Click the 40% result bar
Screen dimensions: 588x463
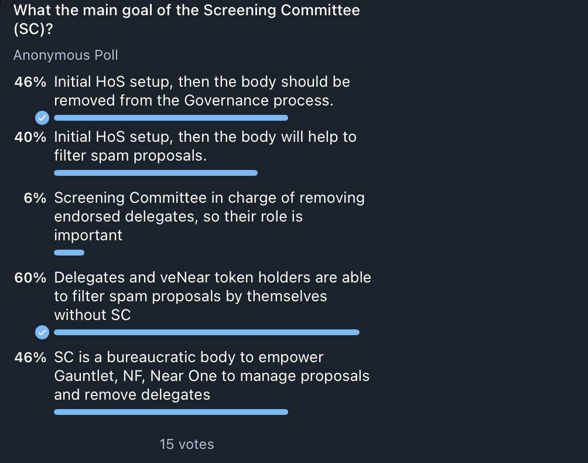point(156,173)
